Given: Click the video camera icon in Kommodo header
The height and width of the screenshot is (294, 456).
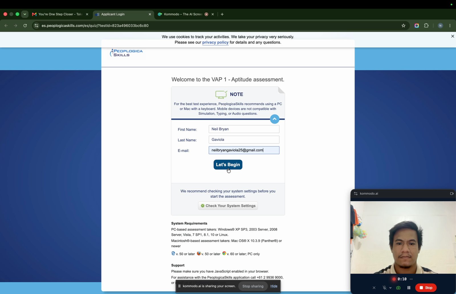Looking at the screenshot, I should pos(452,193).
